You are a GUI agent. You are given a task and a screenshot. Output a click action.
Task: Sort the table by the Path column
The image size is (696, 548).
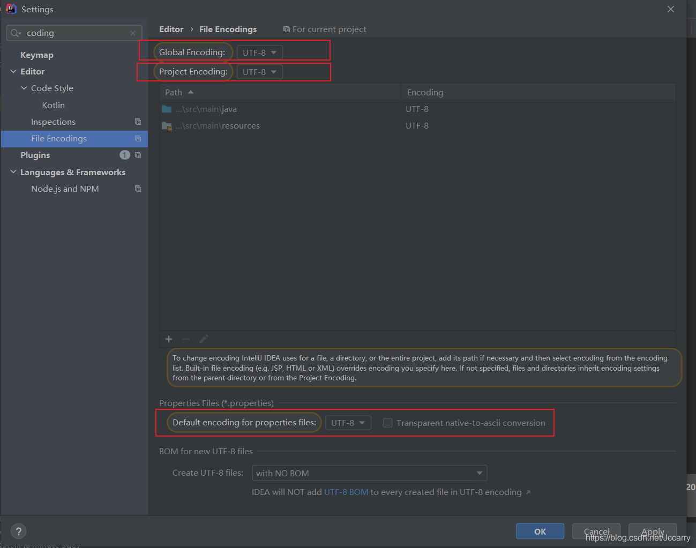pos(280,92)
